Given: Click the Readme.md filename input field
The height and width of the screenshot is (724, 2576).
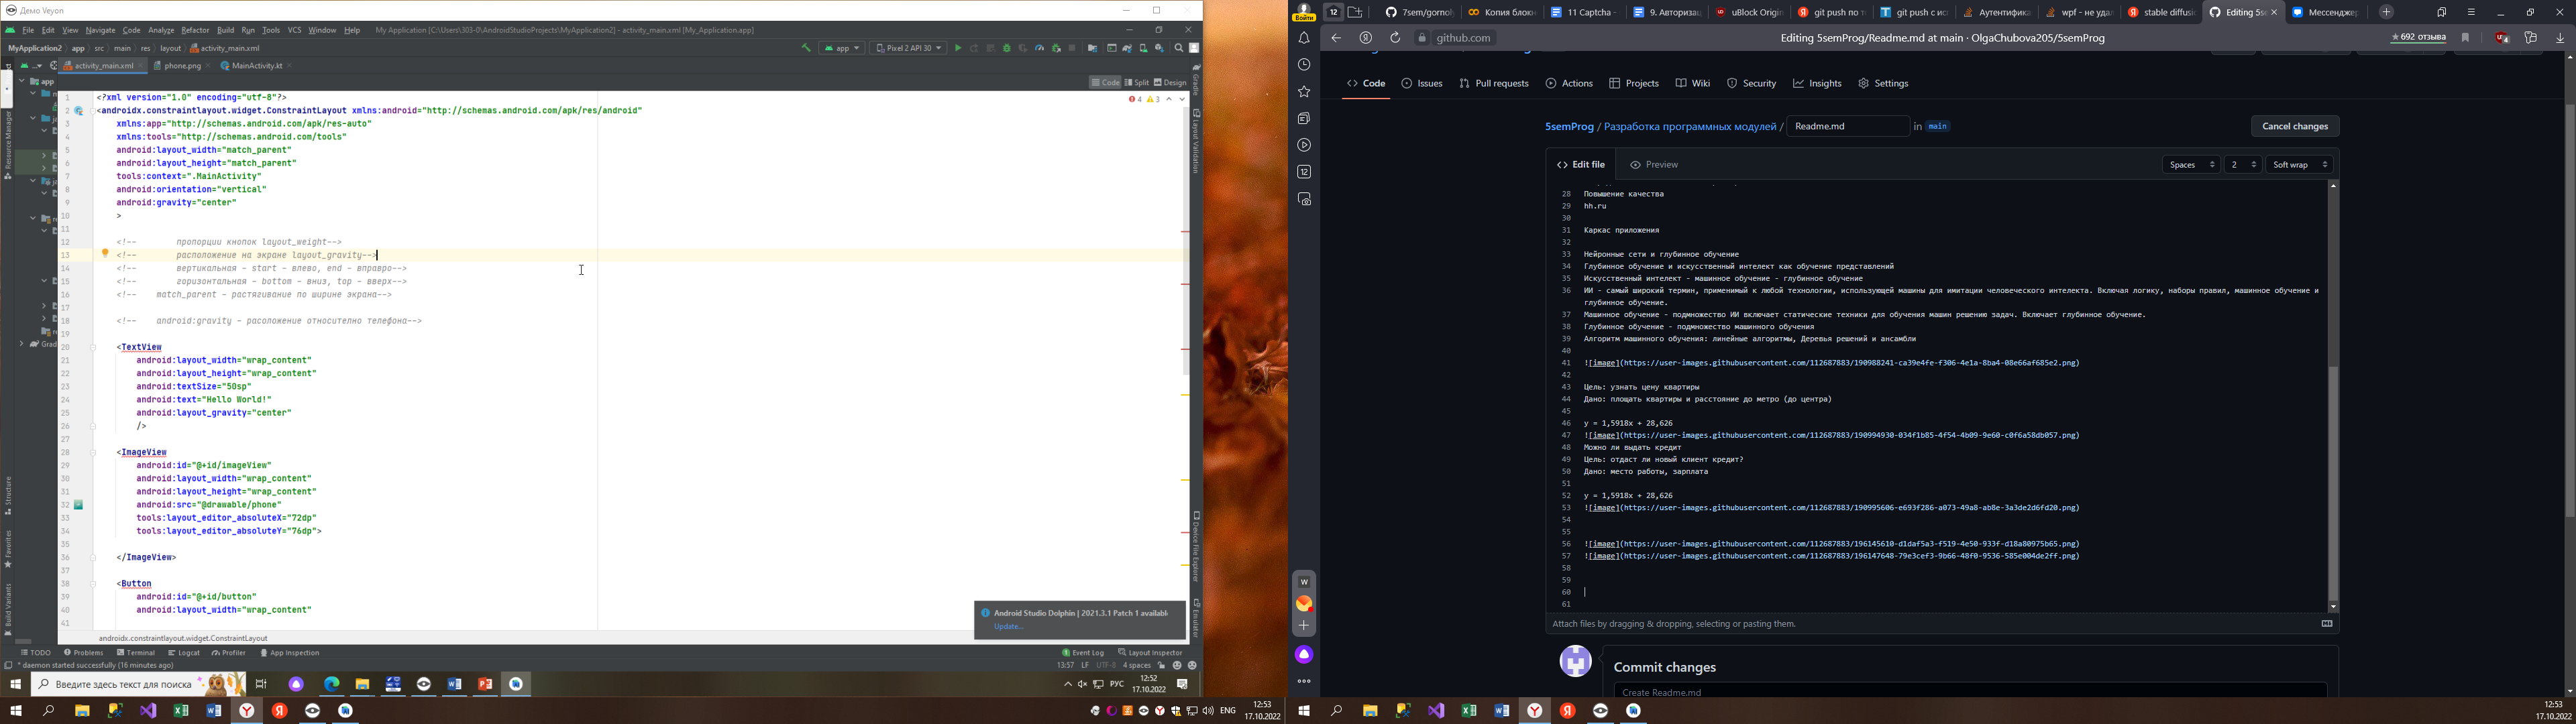Looking at the screenshot, I should click(x=1848, y=126).
